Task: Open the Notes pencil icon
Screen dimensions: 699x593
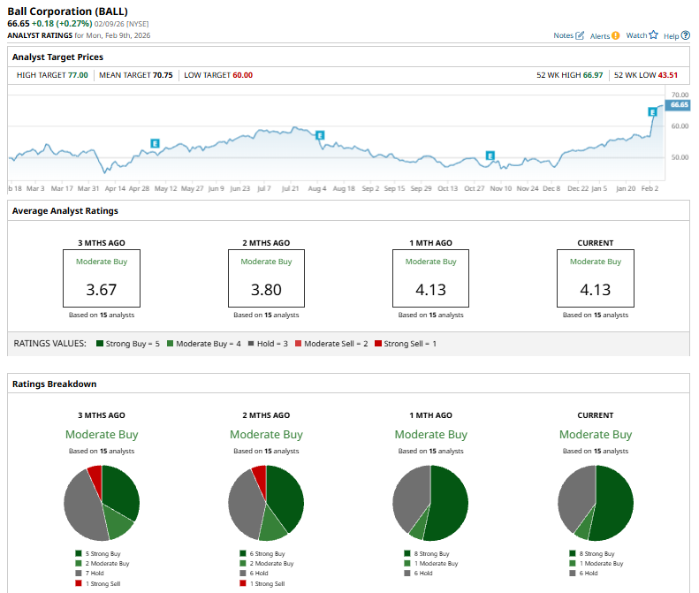Action: (x=580, y=35)
